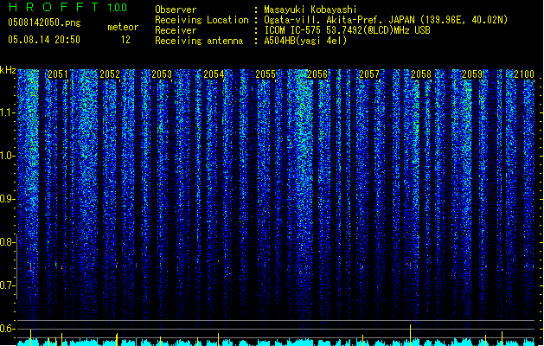Viewport: 544px width, 346px height.
Task: Click the 0.7 kHz axis tick label
Action: [x=6, y=285]
